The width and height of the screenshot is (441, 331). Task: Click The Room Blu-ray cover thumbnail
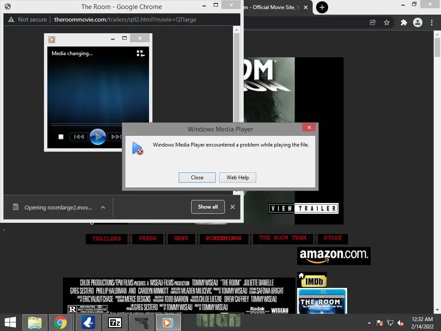[x=322, y=301]
